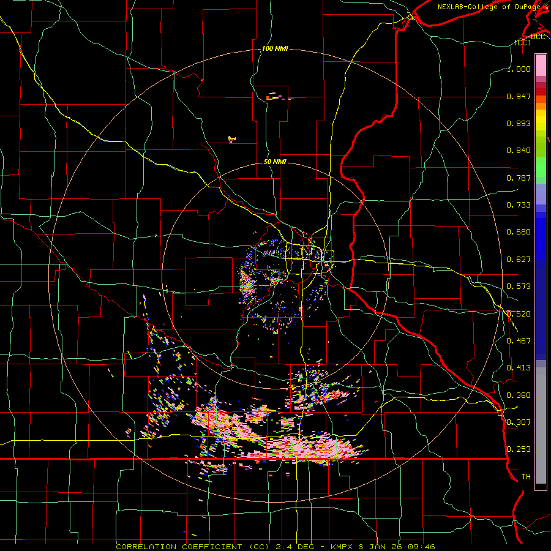The image size is (551, 551).
Task: Click the 100 NMI range ring label
Action: pyautogui.click(x=275, y=48)
